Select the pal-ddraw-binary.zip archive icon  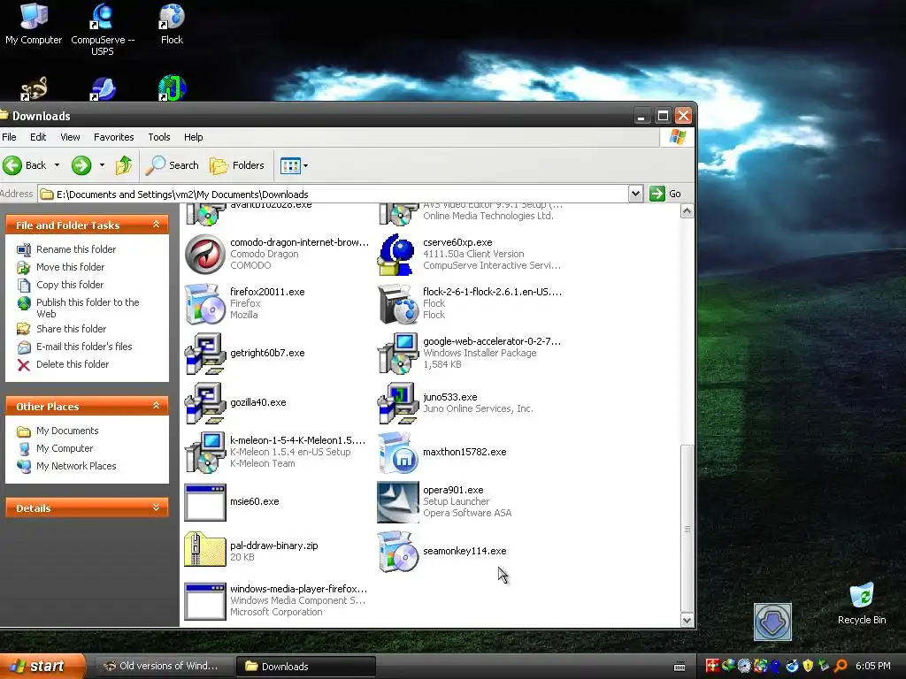pos(204,549)
